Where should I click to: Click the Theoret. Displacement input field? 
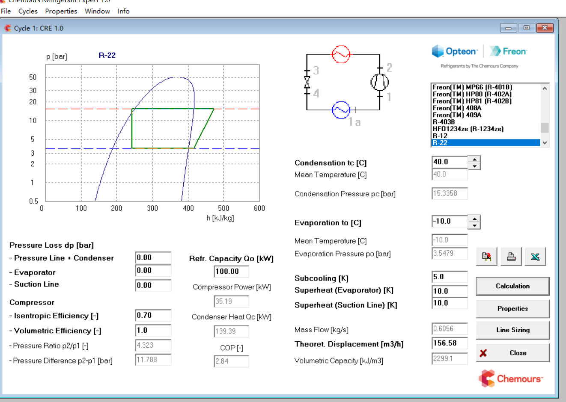(450, 343)
